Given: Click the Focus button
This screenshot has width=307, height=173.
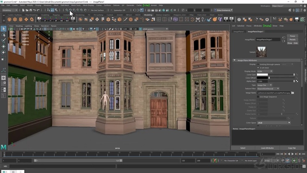Looking at the screenshot, I should coord(292,36).
